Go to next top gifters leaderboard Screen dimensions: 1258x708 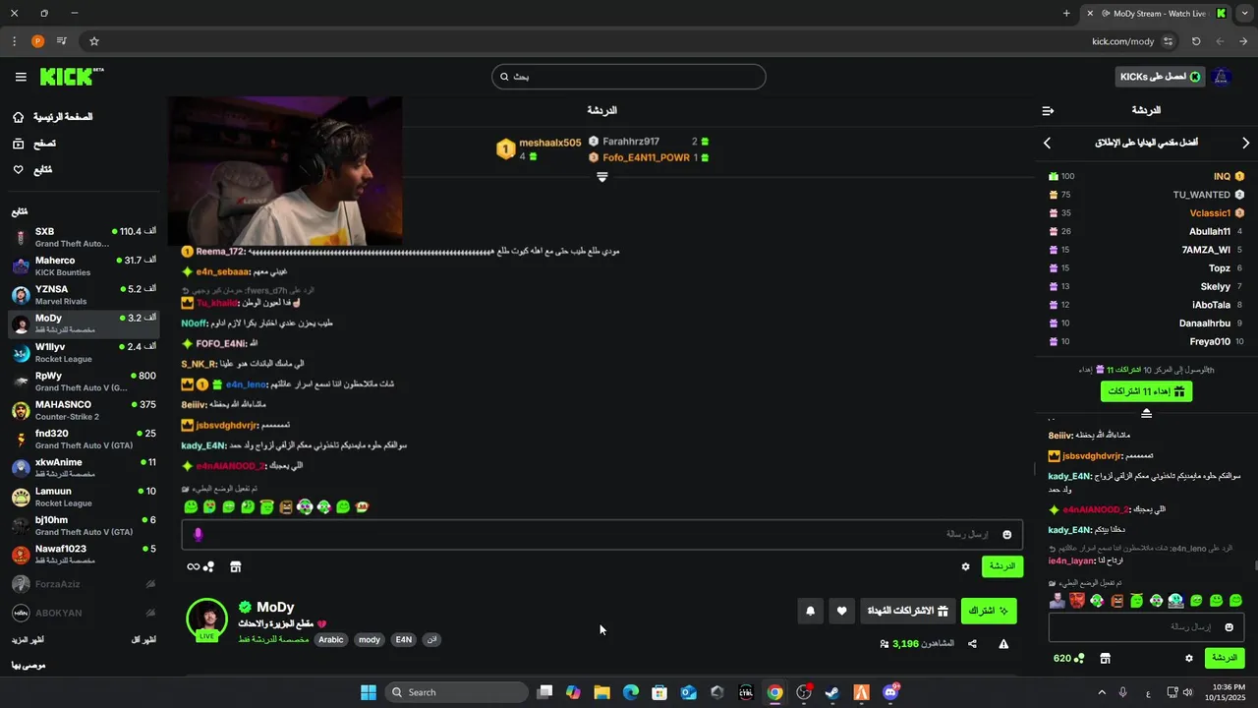coord(1246,143)
